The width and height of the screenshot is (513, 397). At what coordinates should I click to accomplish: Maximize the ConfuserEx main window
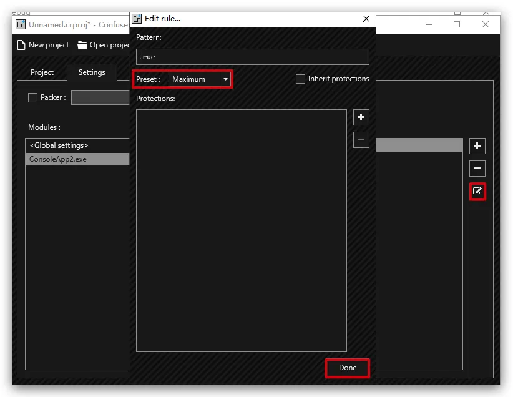click(457, 24)
